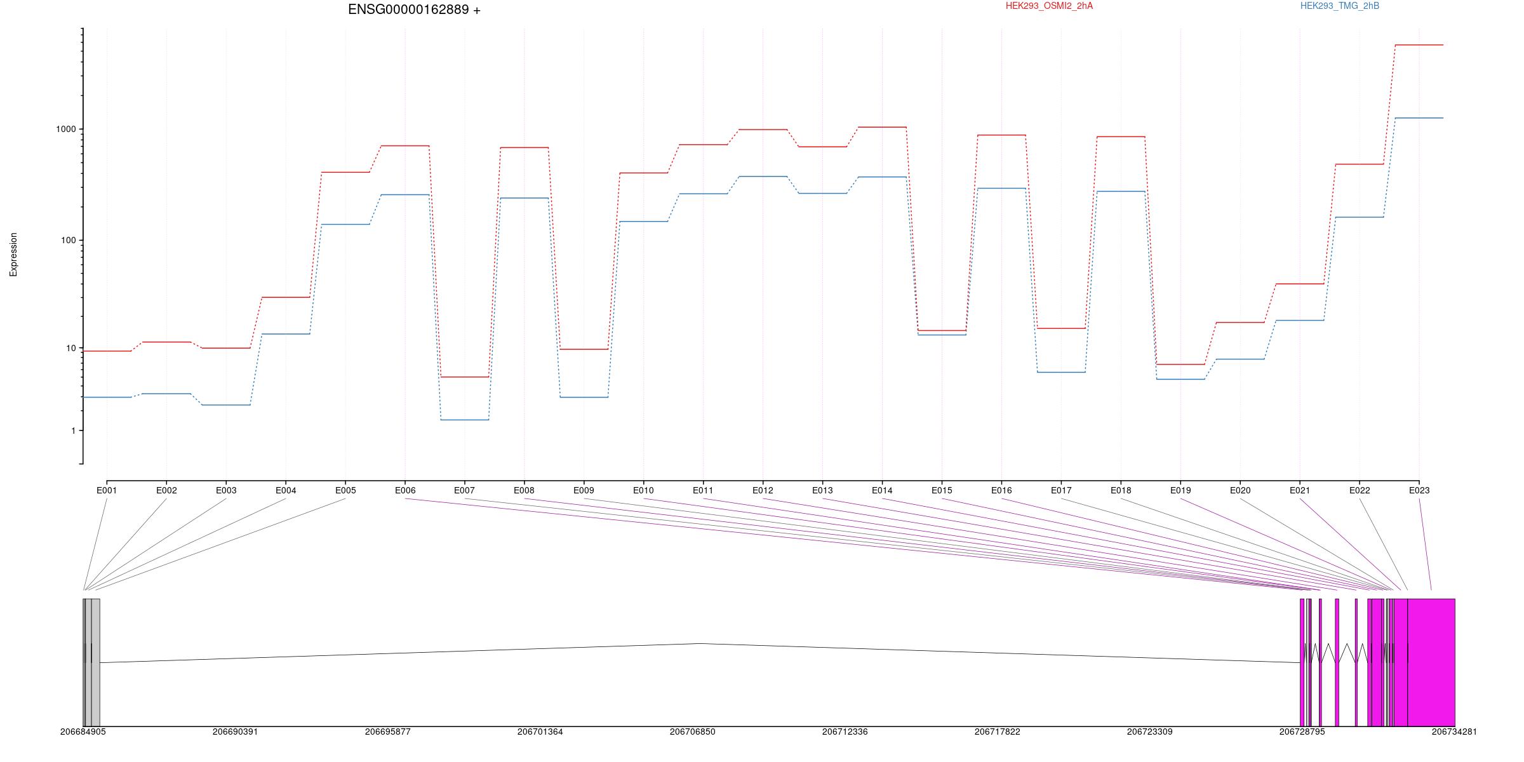Select exon label E017
This screenshot has width=1524, height=762.
coord(1061,490)
